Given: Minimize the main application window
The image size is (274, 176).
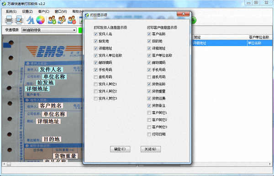Looking at the screenshot, I should coord(248,3).
